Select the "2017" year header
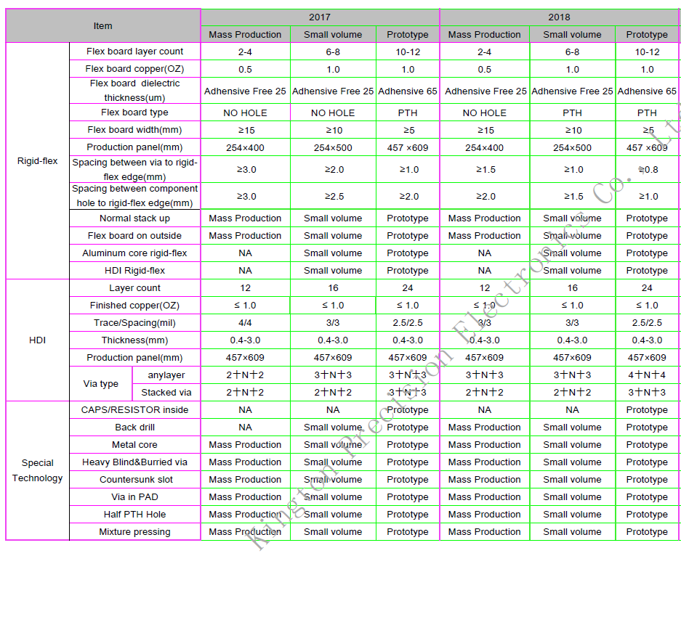This screenshot has height=638, width=681. pos(320,17)
